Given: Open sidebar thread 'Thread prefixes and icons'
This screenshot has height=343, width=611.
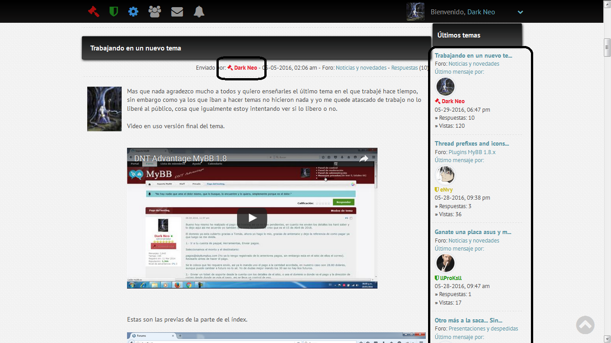Looking at the screenshot, I should point(472,144).
